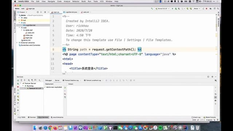Open the JRebel Console

point(209,117)
